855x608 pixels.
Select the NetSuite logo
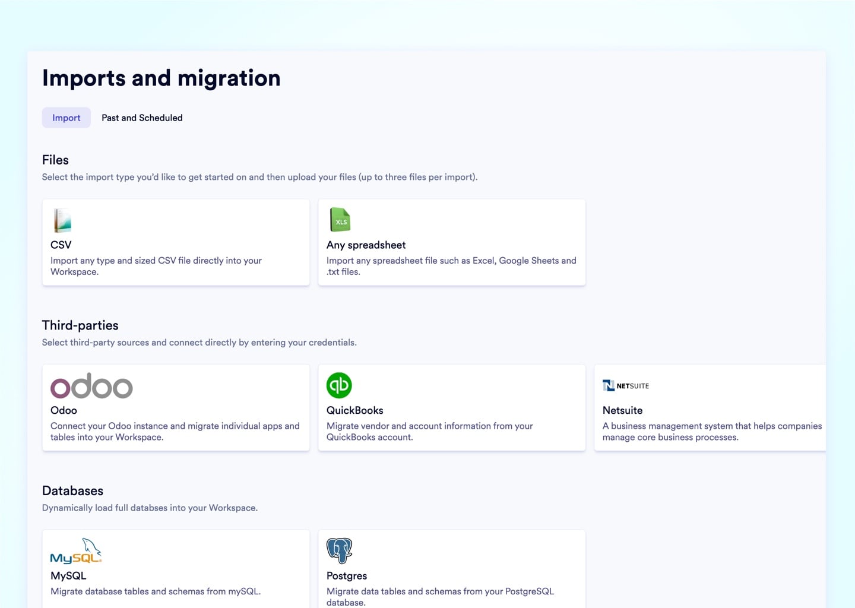pyautogui.click(x=625, y=385)
